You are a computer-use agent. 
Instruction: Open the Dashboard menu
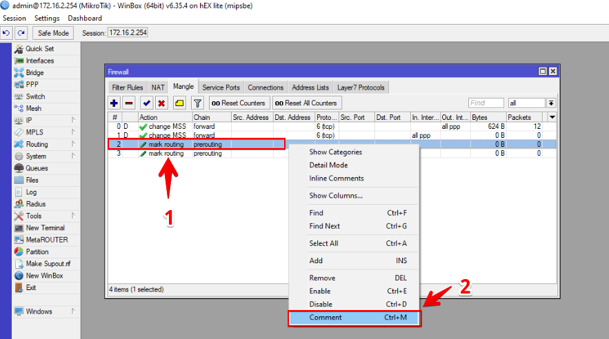click(85, 18)
